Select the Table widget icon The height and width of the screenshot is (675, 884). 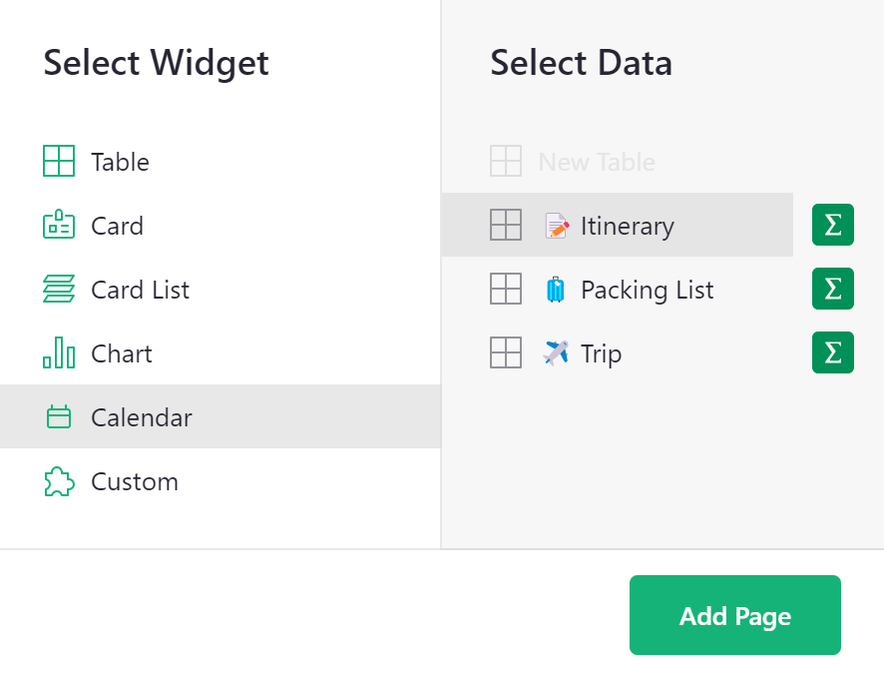click(60, 161)
